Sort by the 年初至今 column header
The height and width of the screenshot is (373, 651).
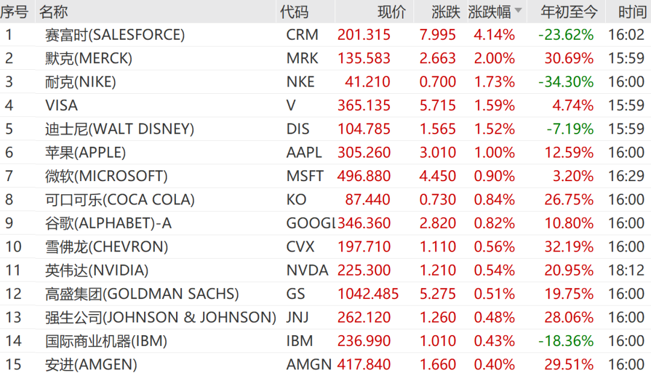click(569, 12)
